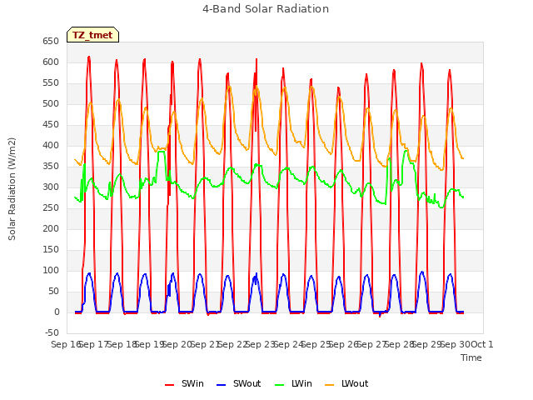Click the 250 y-axis tick label
Viewport: 533px width, 400px height.
51,207
